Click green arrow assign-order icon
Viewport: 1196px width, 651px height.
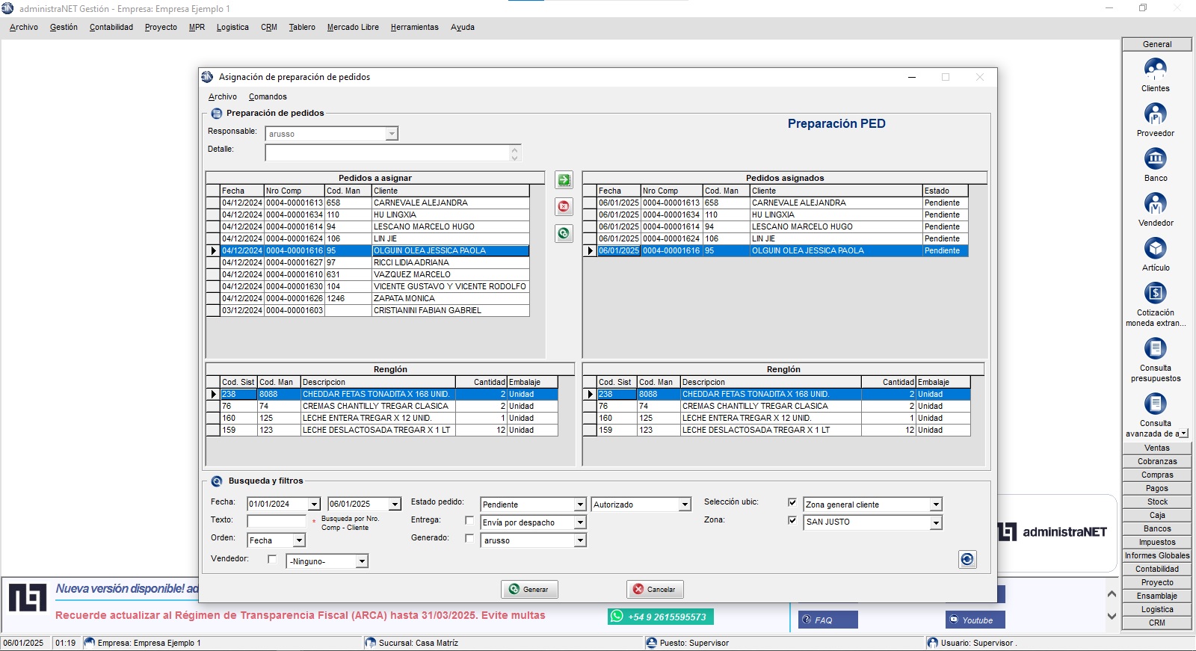pos(564,180)
